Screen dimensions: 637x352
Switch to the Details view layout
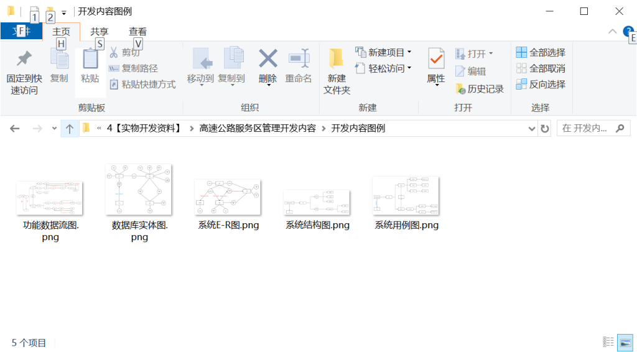click(x=608, y=342)
